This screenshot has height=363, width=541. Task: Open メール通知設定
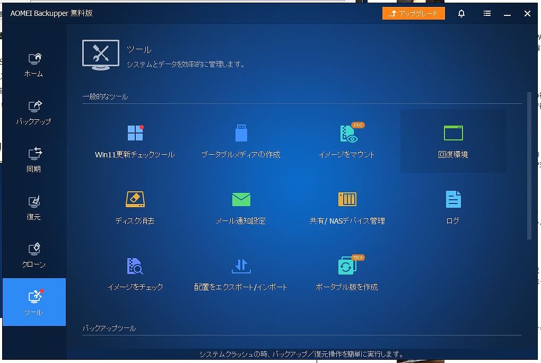pos(241,208)
